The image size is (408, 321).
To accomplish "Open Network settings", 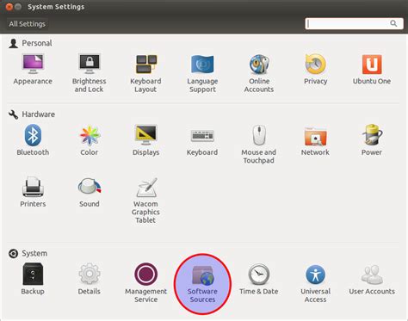I will (315, 140).
